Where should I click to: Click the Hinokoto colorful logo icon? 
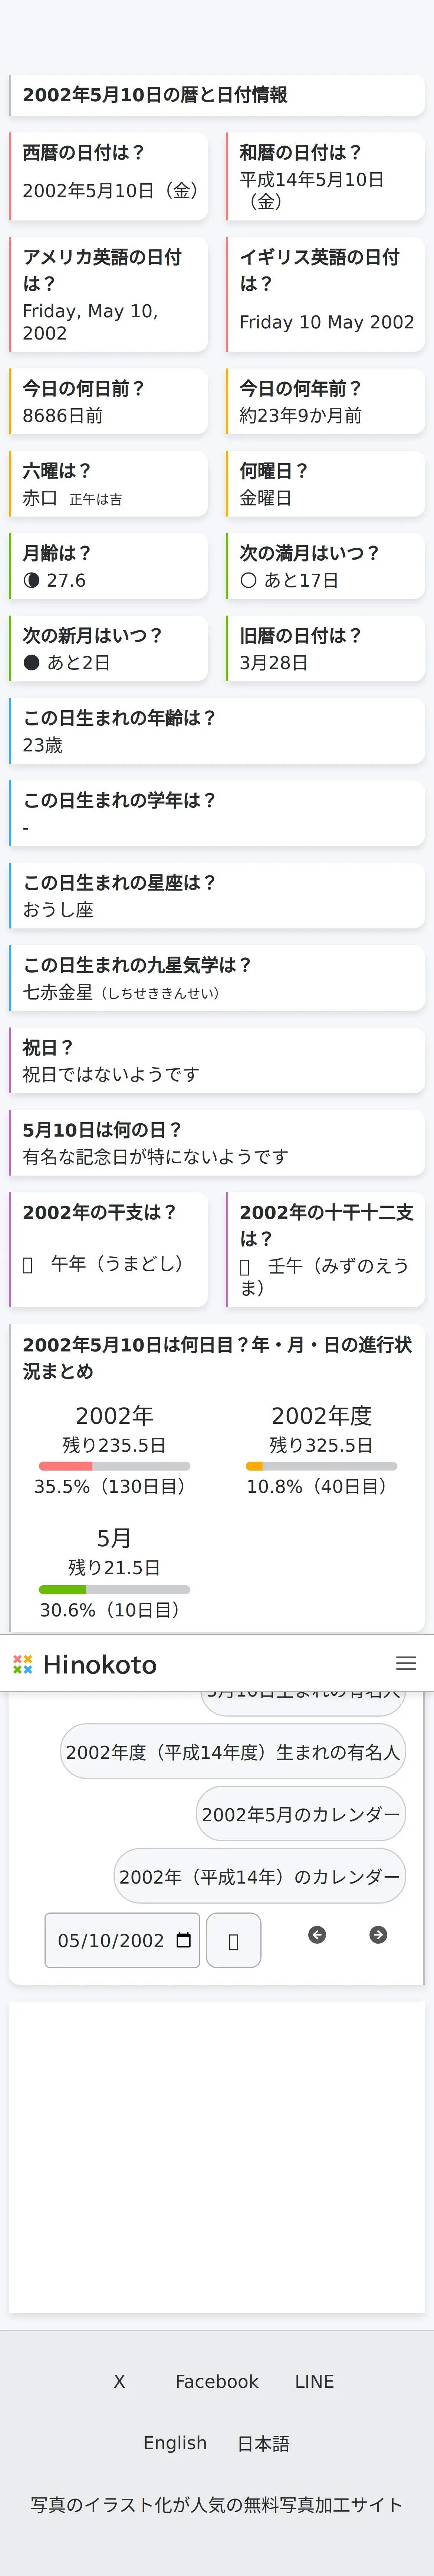pyautogui.click(x=22, y=1663)
